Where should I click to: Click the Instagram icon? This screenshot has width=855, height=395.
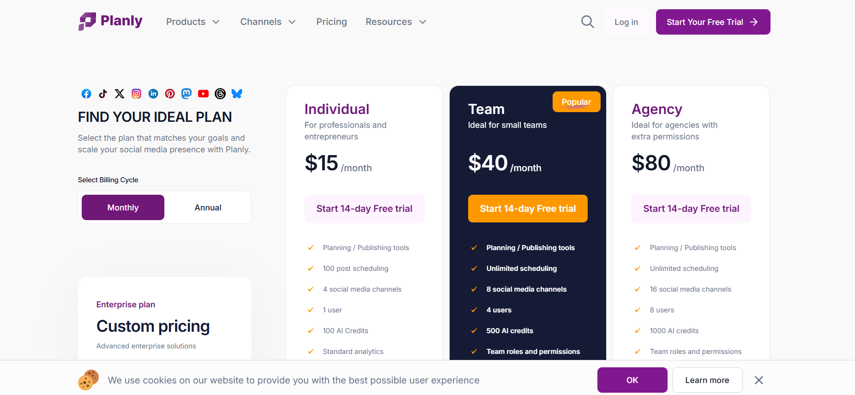(x=137, y=94)
